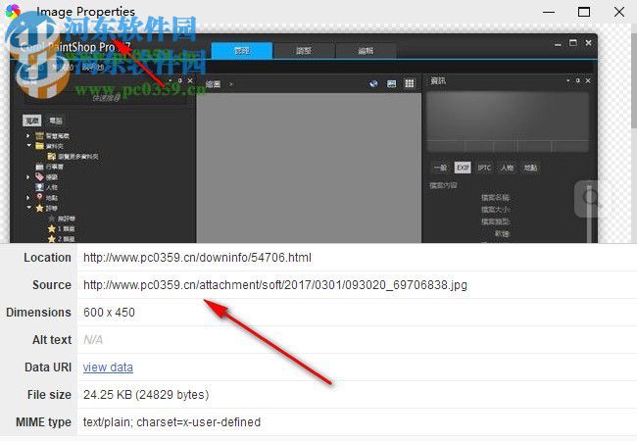Click the picture preview-mode icon beside the grid icon
Screen dimensions: 637x441
[x=392, y=83]
